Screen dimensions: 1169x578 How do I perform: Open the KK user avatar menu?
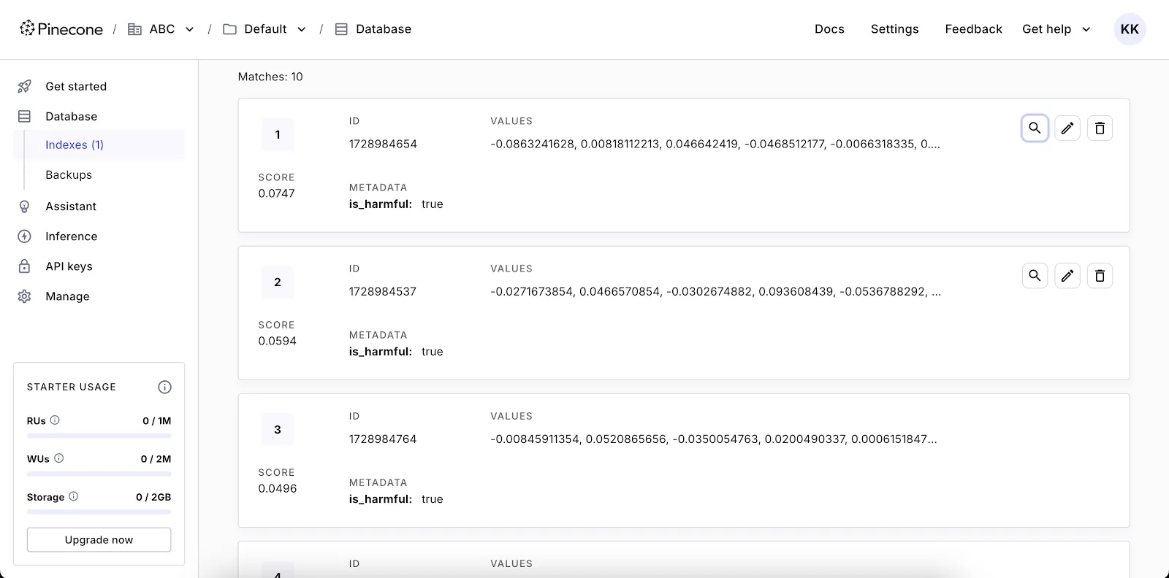click(1130, 29)
